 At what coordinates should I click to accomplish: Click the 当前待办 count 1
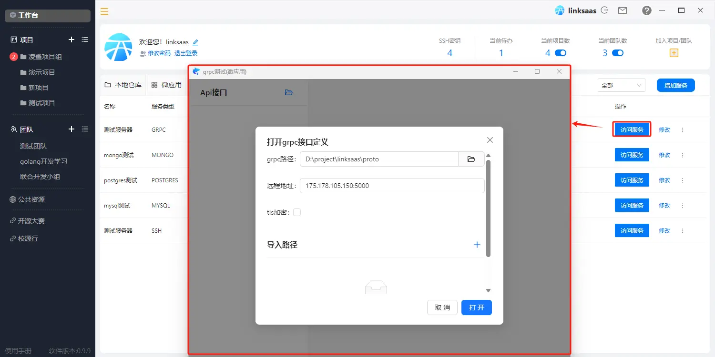[x=501, y=53]
